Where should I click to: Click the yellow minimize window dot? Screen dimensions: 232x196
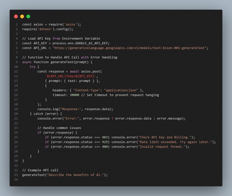pos(22,16)
